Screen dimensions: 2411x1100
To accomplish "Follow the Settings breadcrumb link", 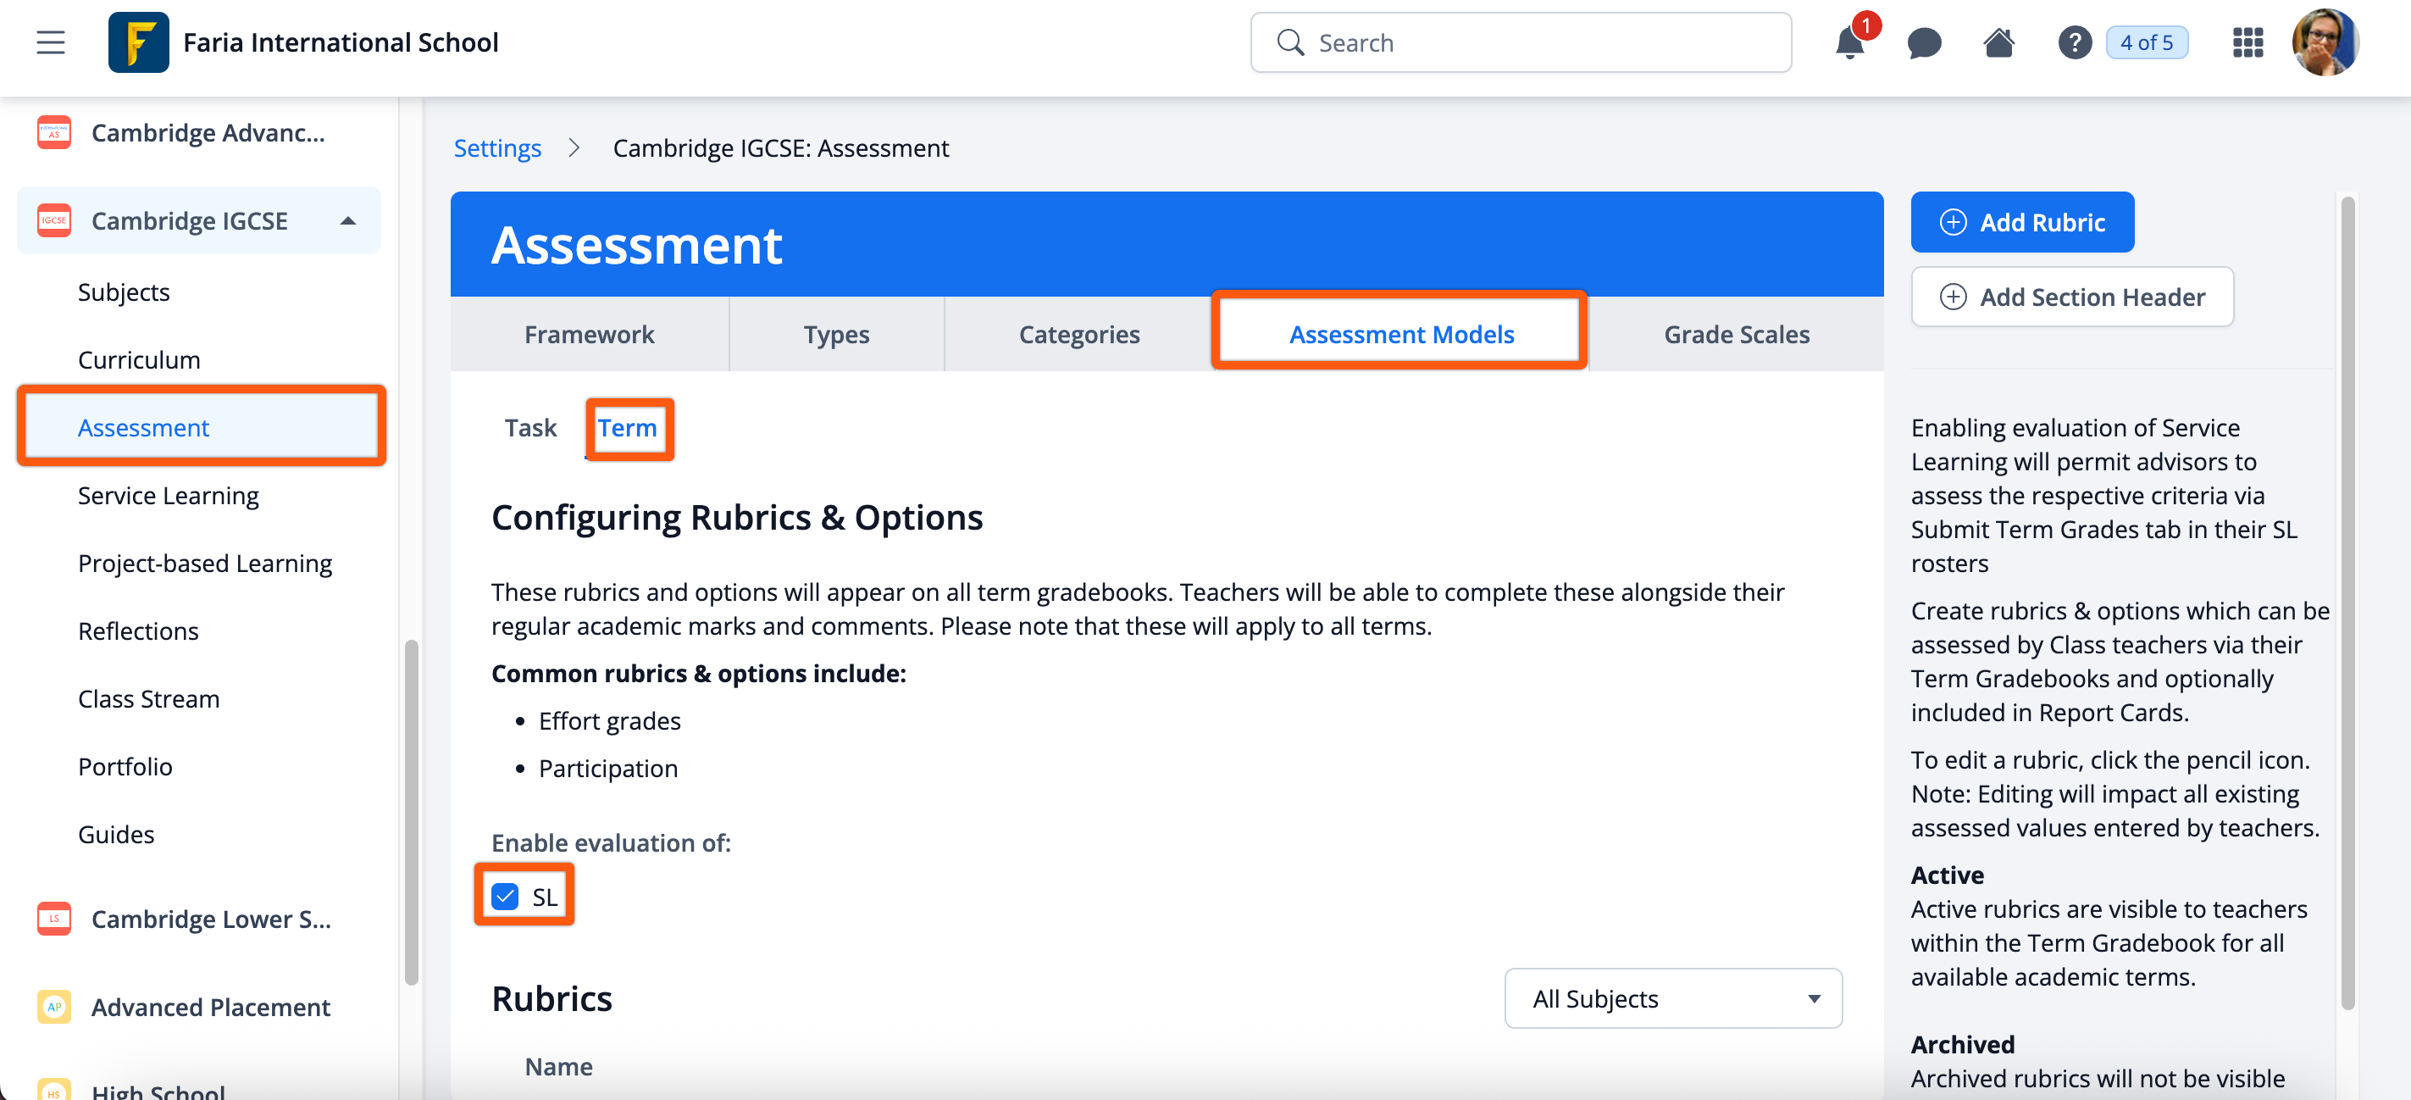I will [497, 148].
